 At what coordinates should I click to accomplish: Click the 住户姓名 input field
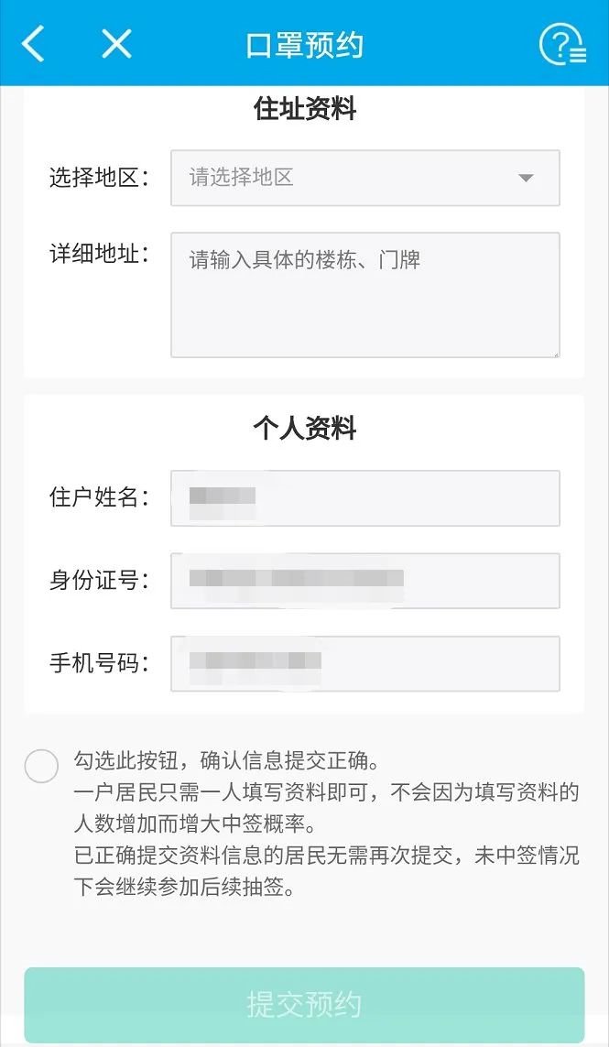tap(364, 498)
